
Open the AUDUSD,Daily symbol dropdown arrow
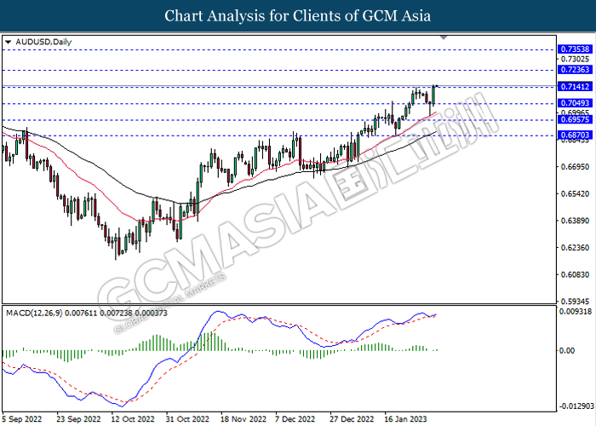[8, 43]
